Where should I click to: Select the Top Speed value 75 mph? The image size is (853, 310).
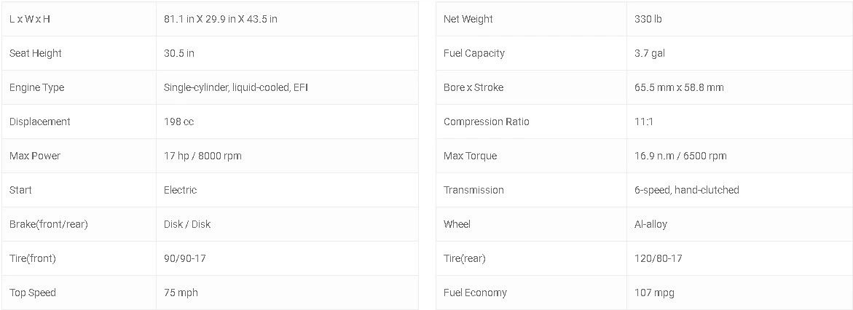click(181, 293)
